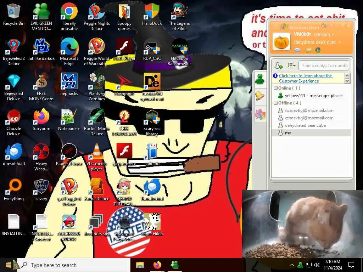Image resolution: width=363 pixels, height=272 pixels.
Task: Open the email envelope icon in Messenger header
Action: pyautogui.click(x=297, y=50)
